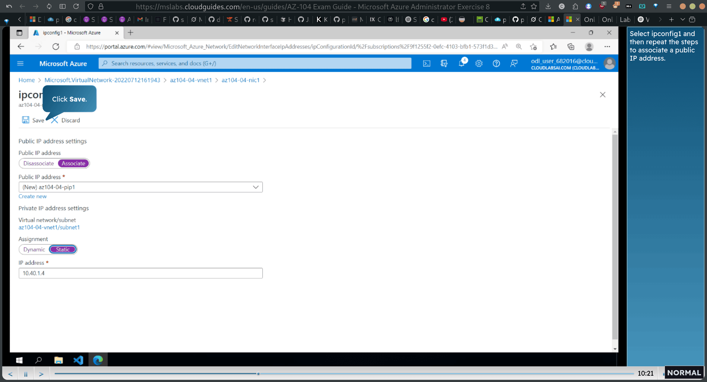The height and width of the screenshot is (382, 707).
Task: Open a new tab in inner Edge
Action: (130, 33)
